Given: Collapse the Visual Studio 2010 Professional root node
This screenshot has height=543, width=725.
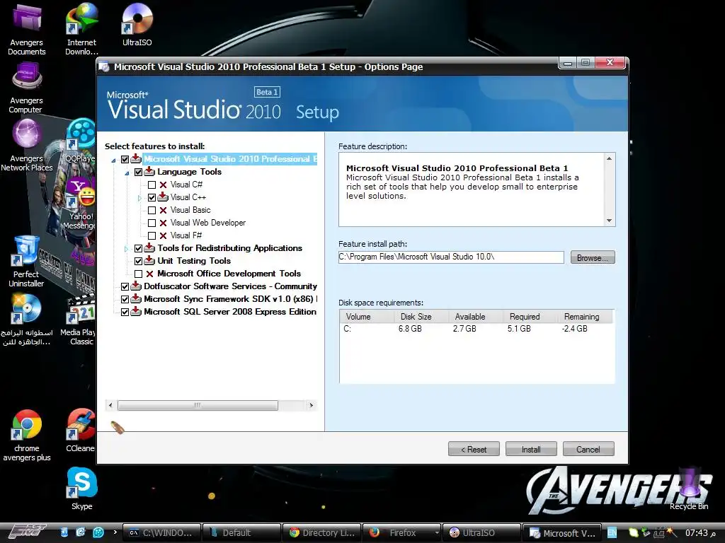Looking at the screenshot, I should tap(114, 160).
